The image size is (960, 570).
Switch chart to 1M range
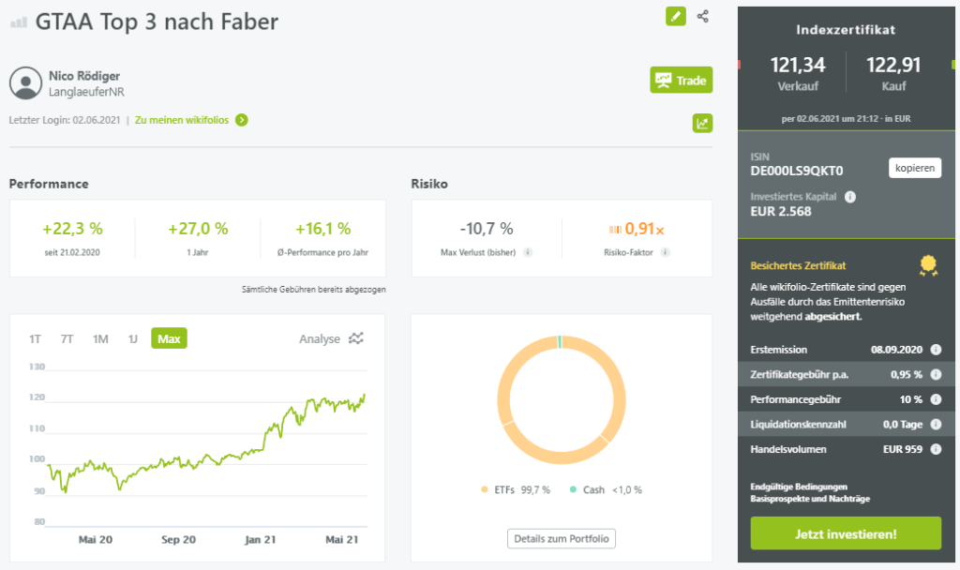point(99,338)
